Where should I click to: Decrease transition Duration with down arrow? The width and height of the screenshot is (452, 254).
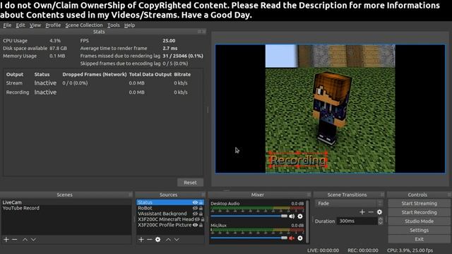[381, 223]
